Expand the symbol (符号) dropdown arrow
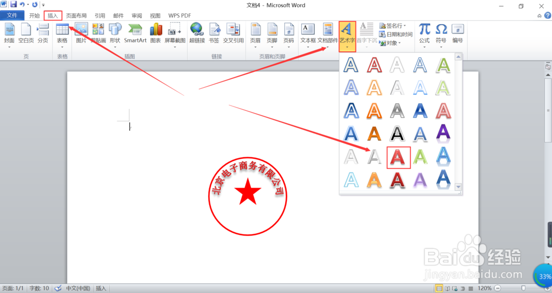Image resolution: width=552 pixels, height=293 pixels. 441,47
